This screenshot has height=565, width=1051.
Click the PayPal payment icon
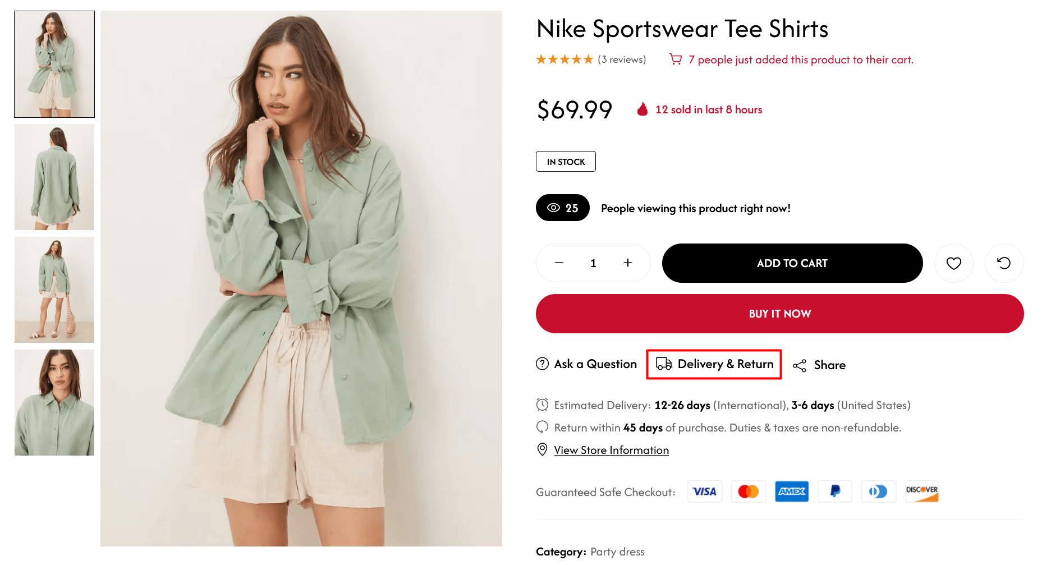pyautogui.click(x=835, y=492)
